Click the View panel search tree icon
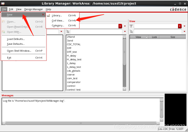Image resolution: width=188 pixels, height=132 pixels. [131, 31]
